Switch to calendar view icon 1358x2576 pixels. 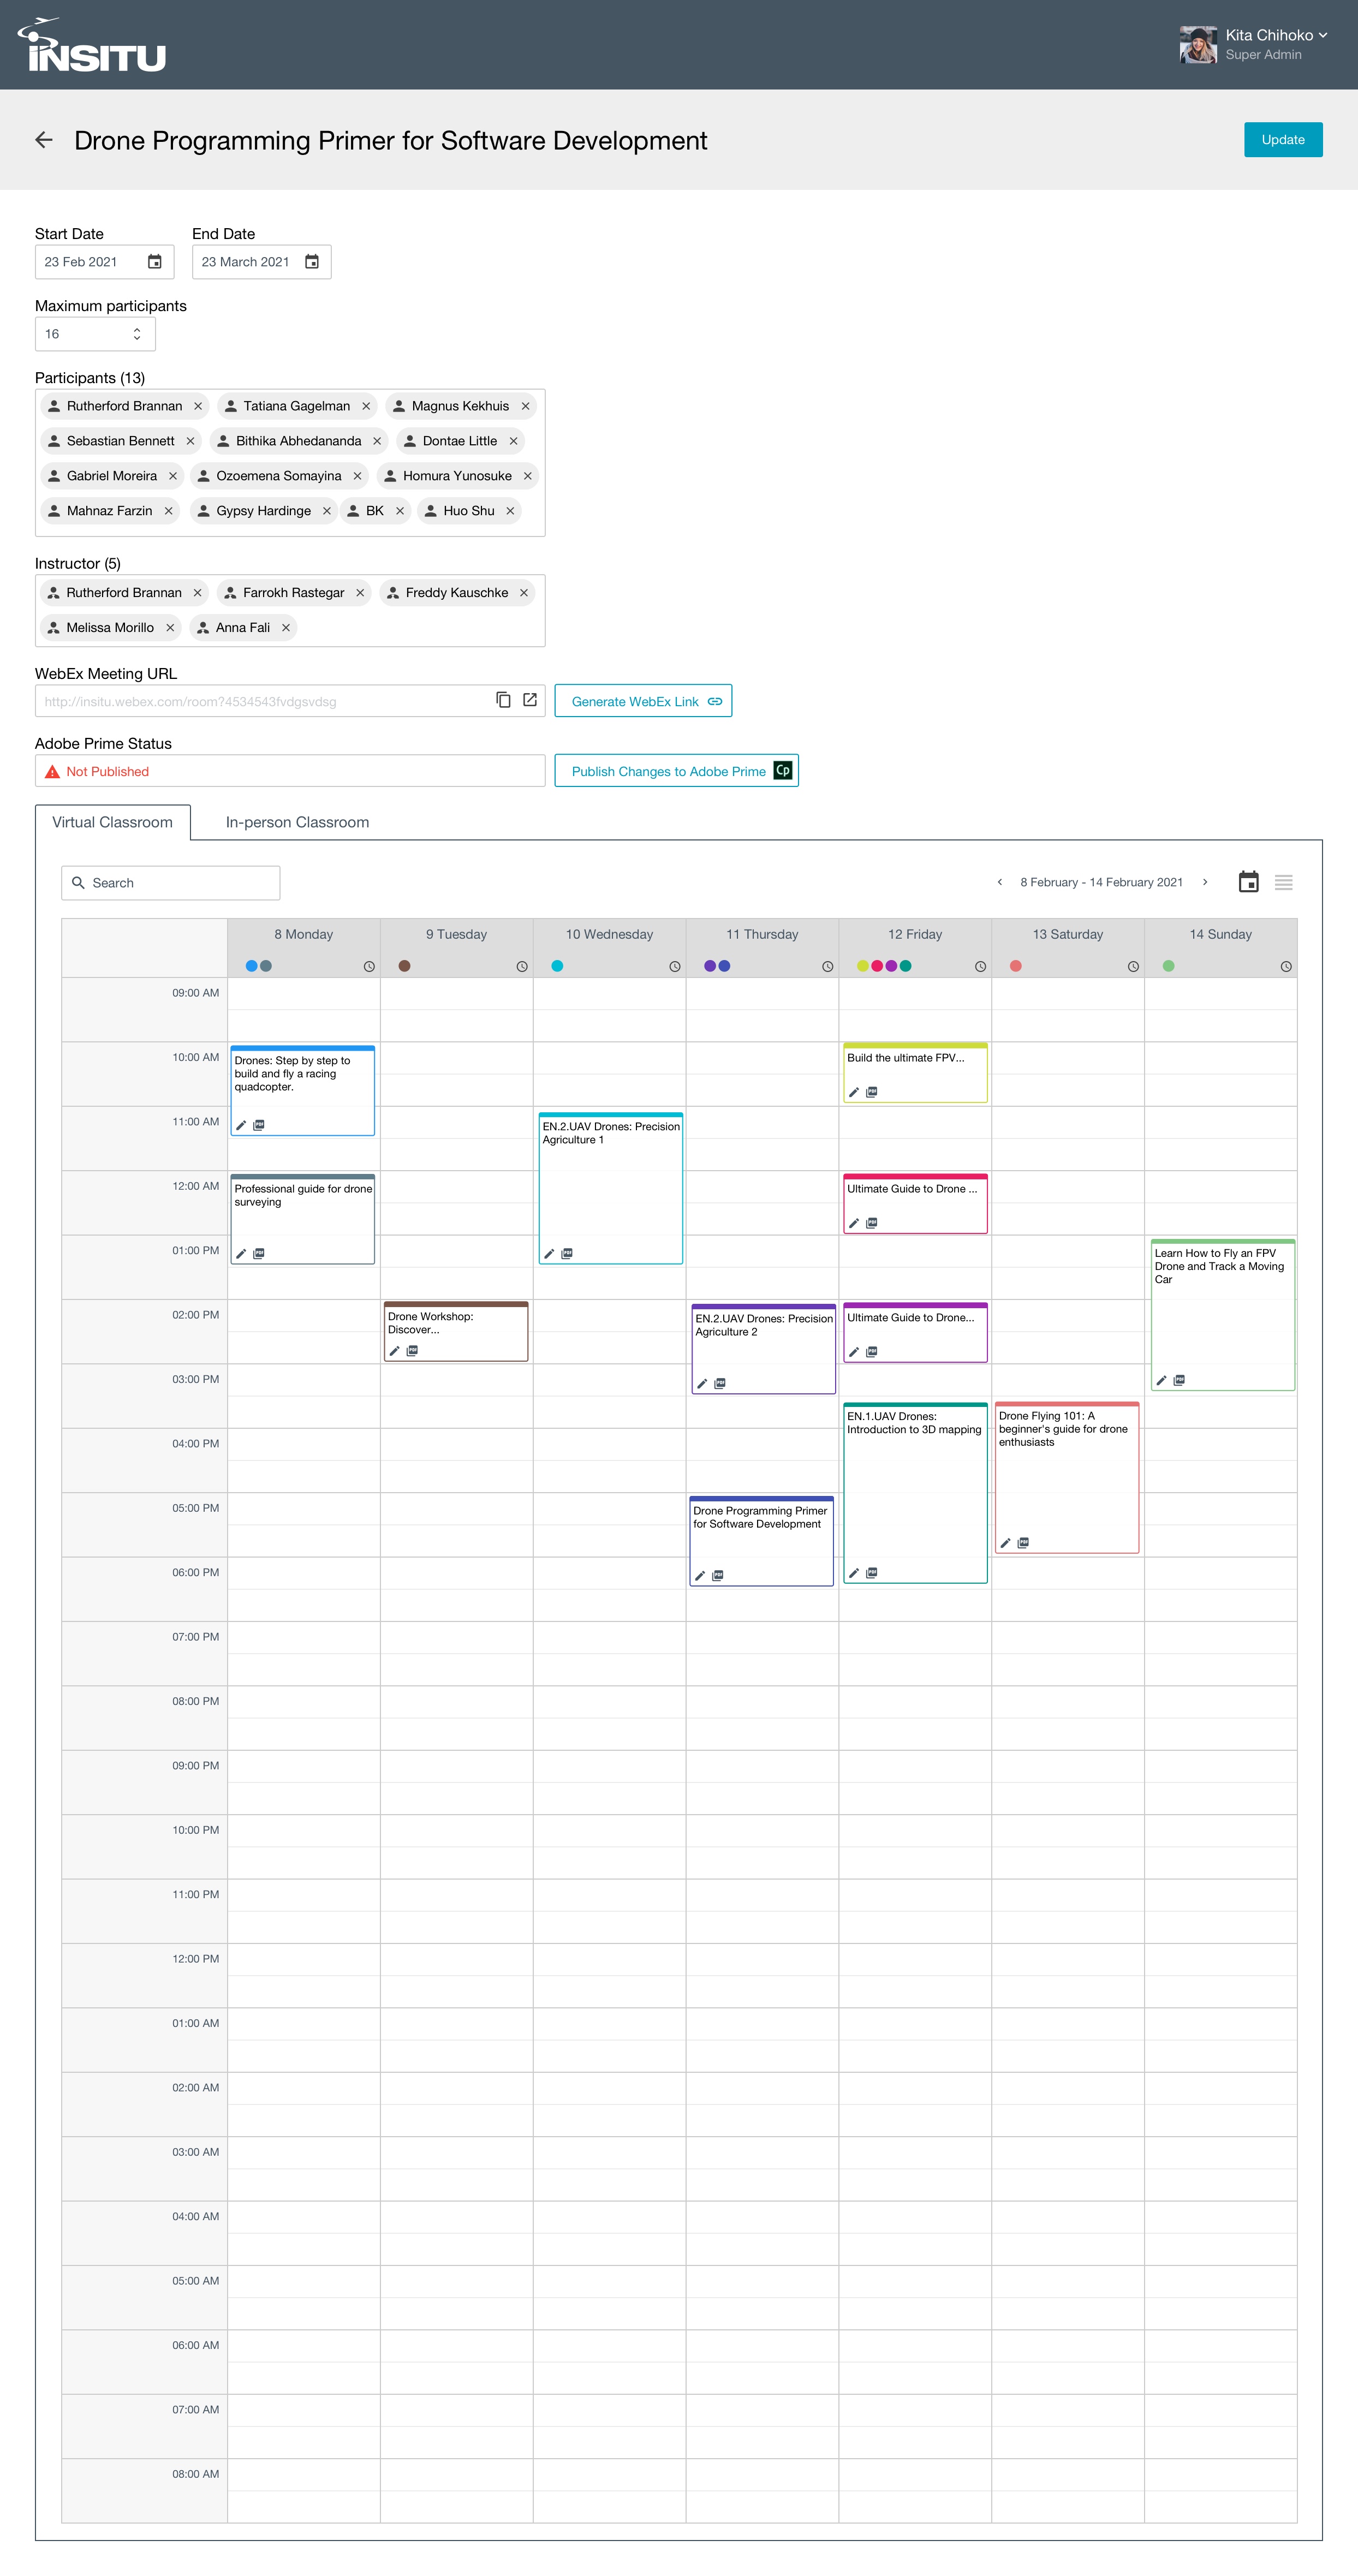[1248, 882]
